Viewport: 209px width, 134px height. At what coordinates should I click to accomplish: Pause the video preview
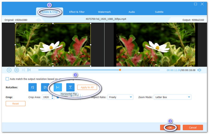tap(9, 70)
